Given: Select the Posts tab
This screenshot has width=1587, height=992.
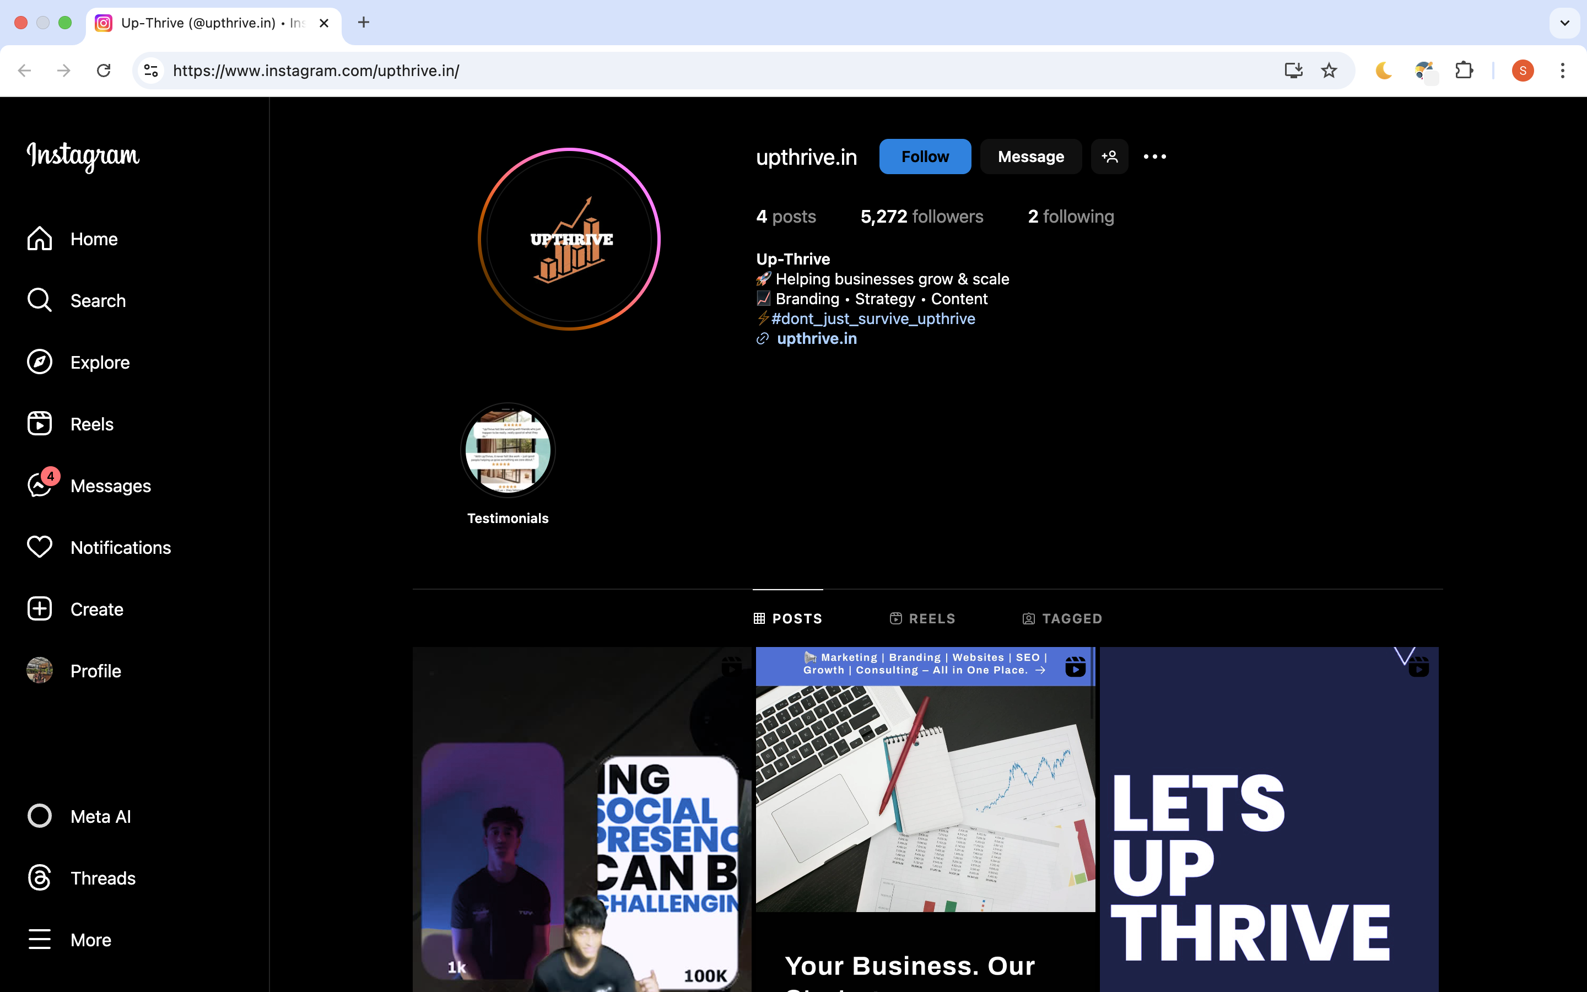Looking at the screenshot, I should point(787,619).
